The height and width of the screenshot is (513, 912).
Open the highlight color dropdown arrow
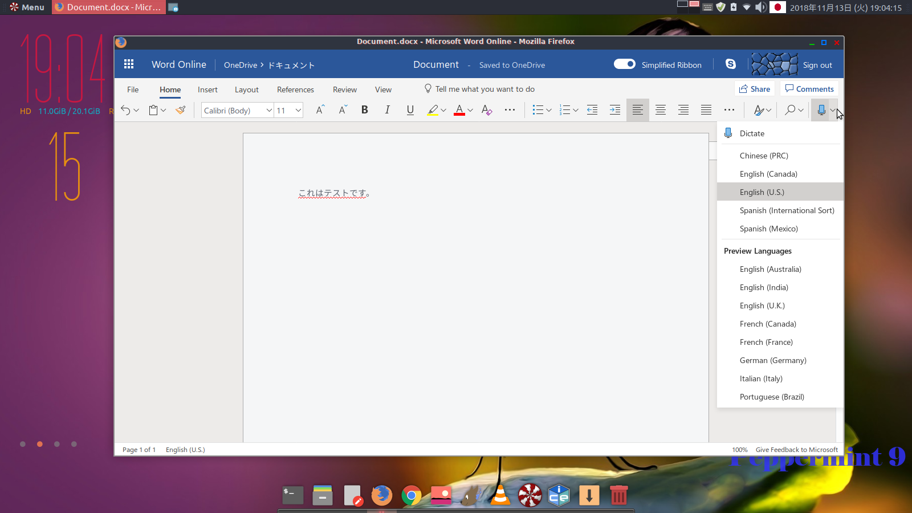[443, 110]
